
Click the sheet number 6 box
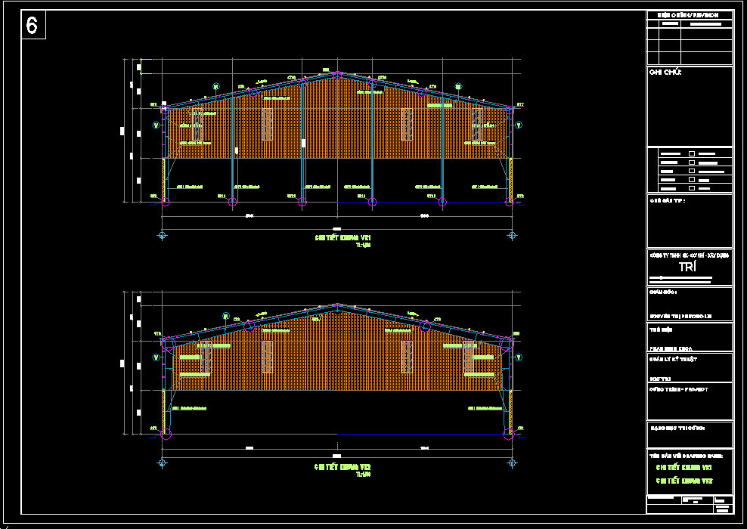tap(33, 25)
